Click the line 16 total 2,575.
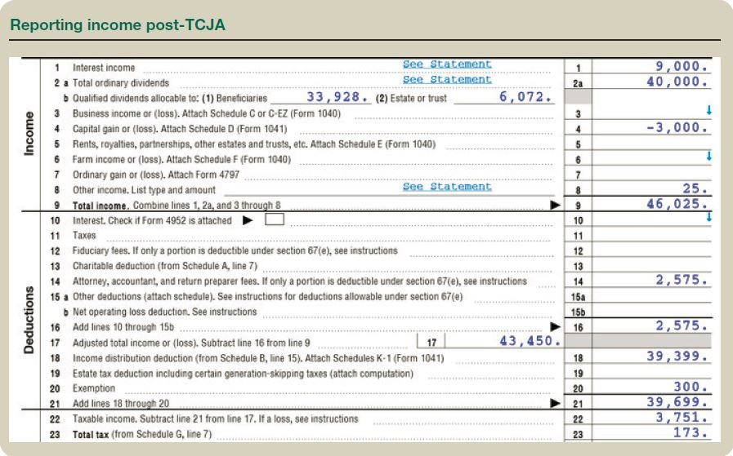 [x=682, y=325]
